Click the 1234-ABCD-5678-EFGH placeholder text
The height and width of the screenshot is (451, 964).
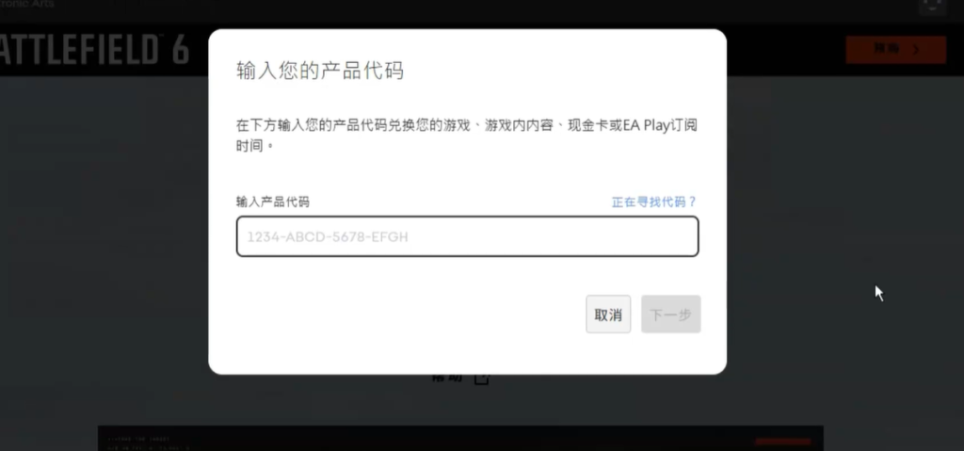pos(328,237)
